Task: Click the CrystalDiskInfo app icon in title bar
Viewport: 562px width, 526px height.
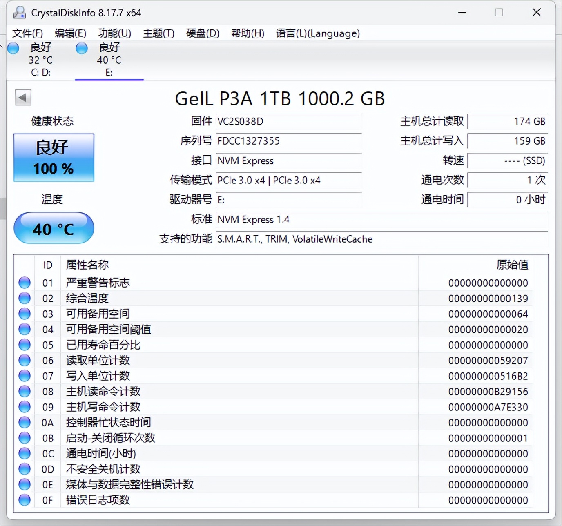Action: click(19, 13)
